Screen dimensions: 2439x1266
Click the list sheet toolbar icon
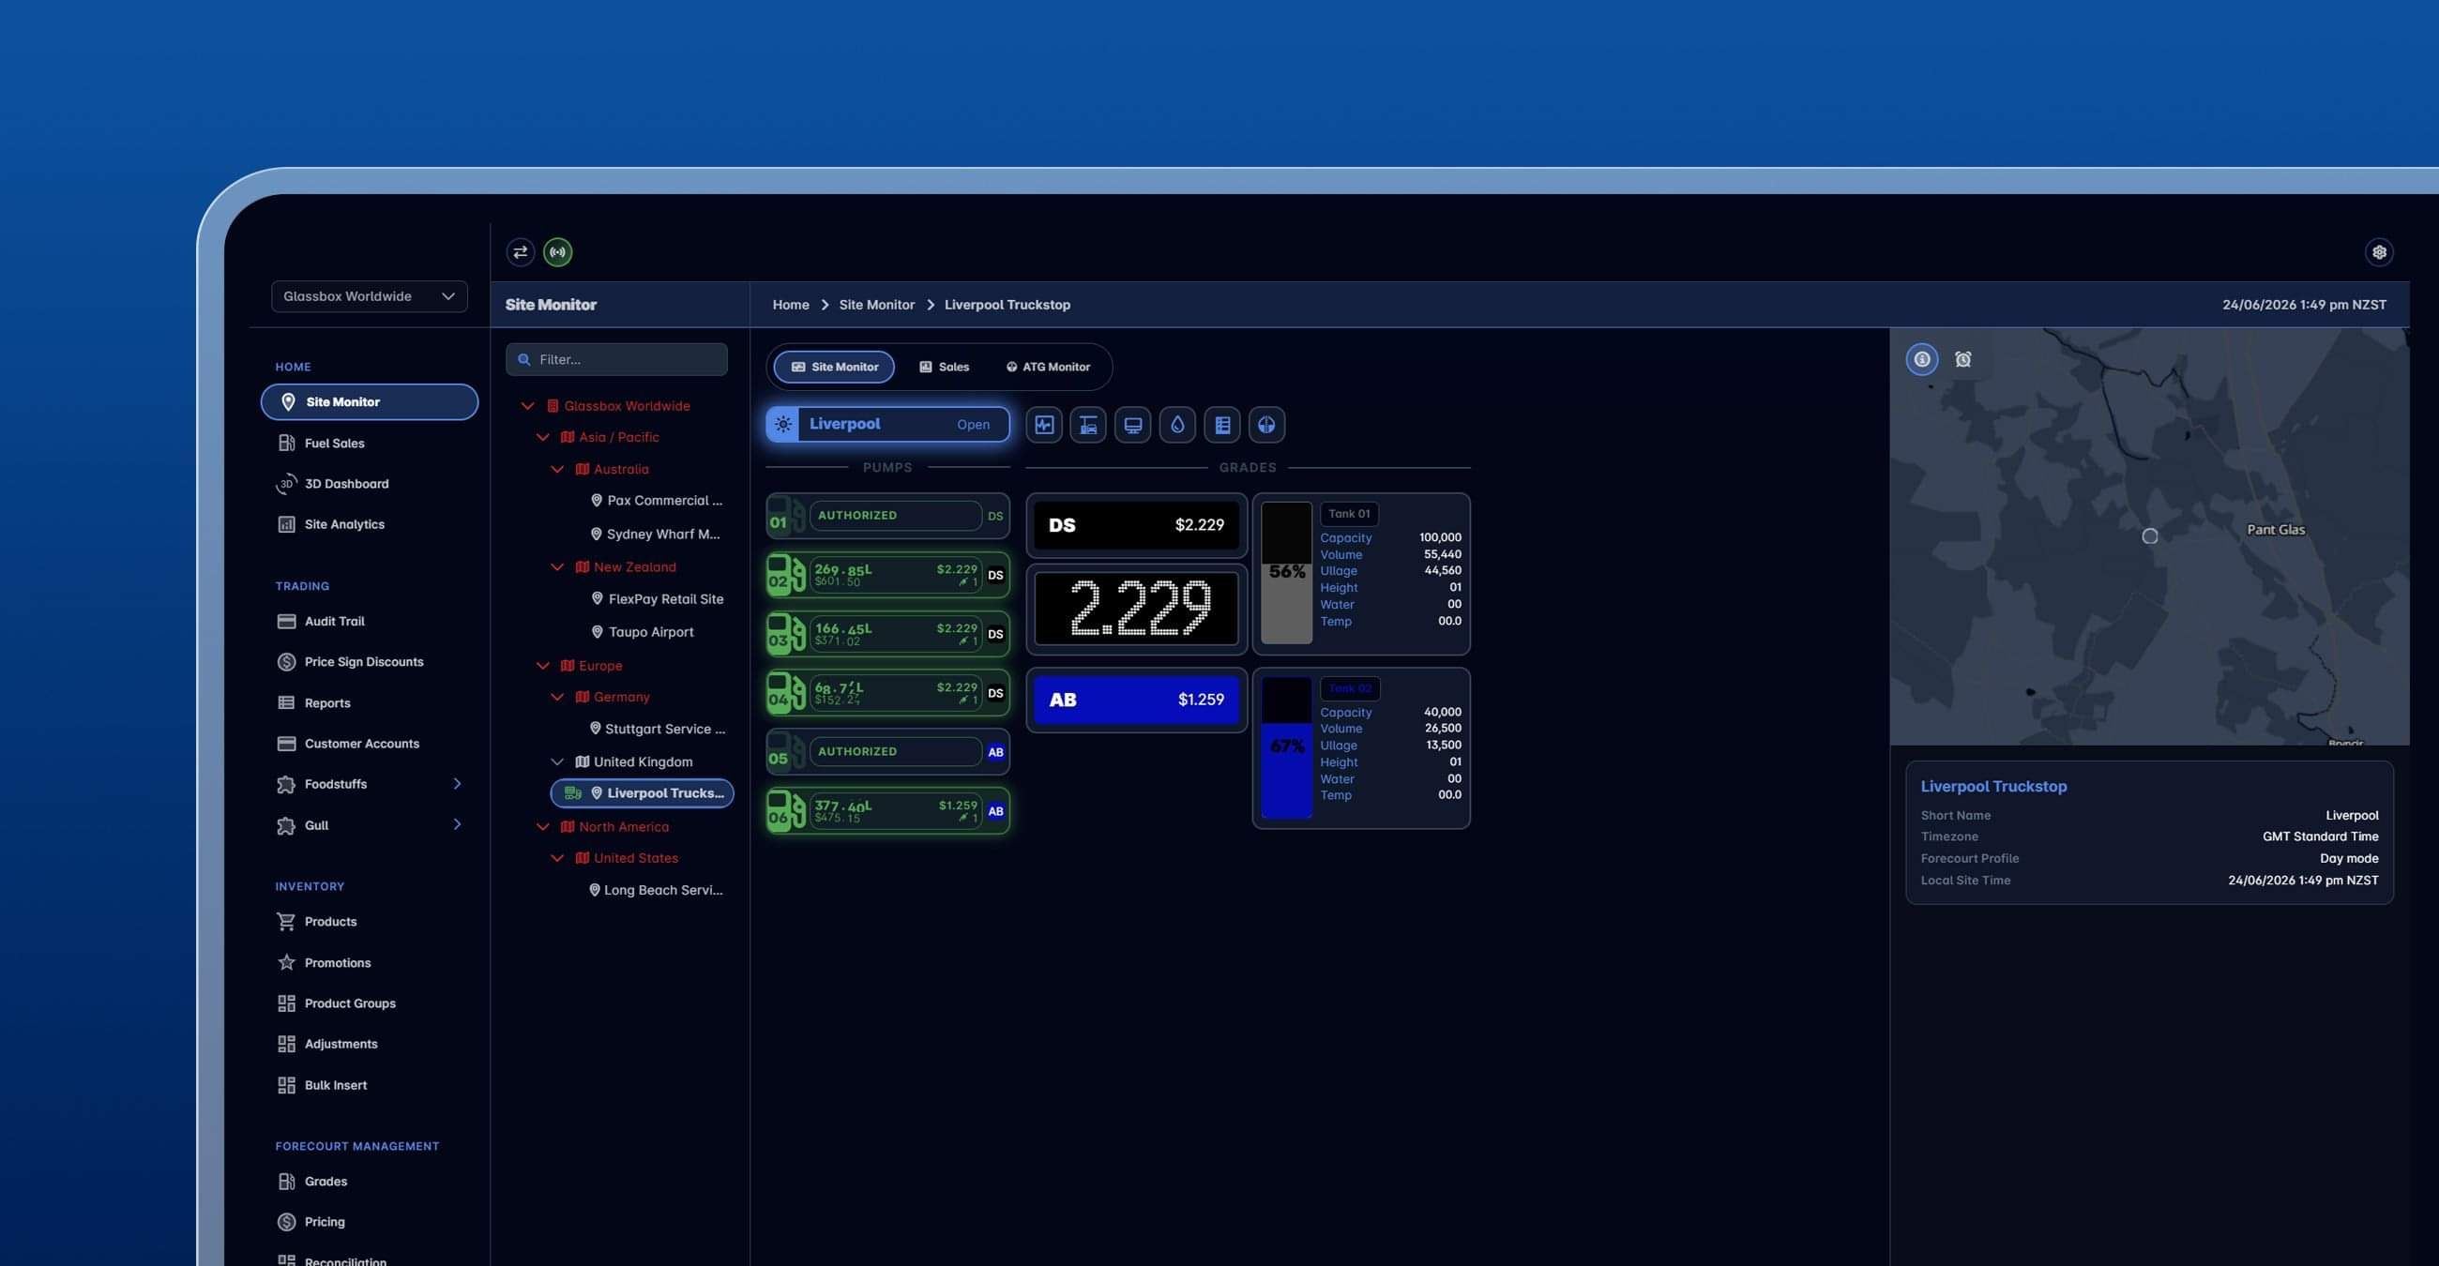click(x=1222, y=425)
